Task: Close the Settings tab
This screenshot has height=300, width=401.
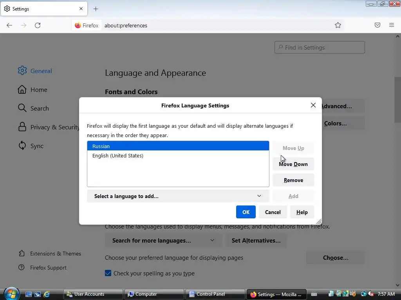Action: [81, 9]
